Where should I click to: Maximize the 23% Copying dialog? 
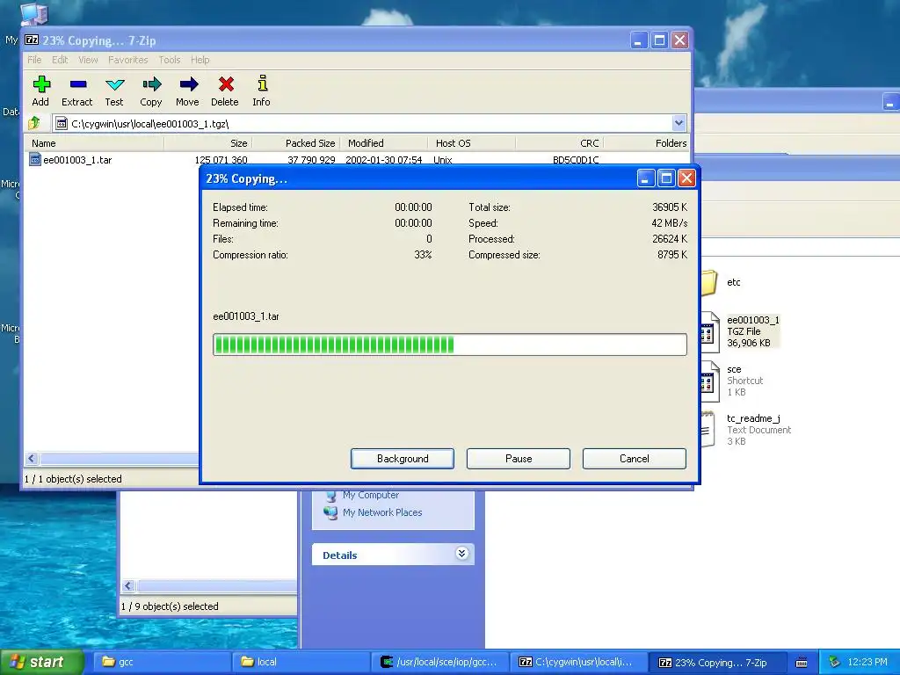[x=666, y=178]
